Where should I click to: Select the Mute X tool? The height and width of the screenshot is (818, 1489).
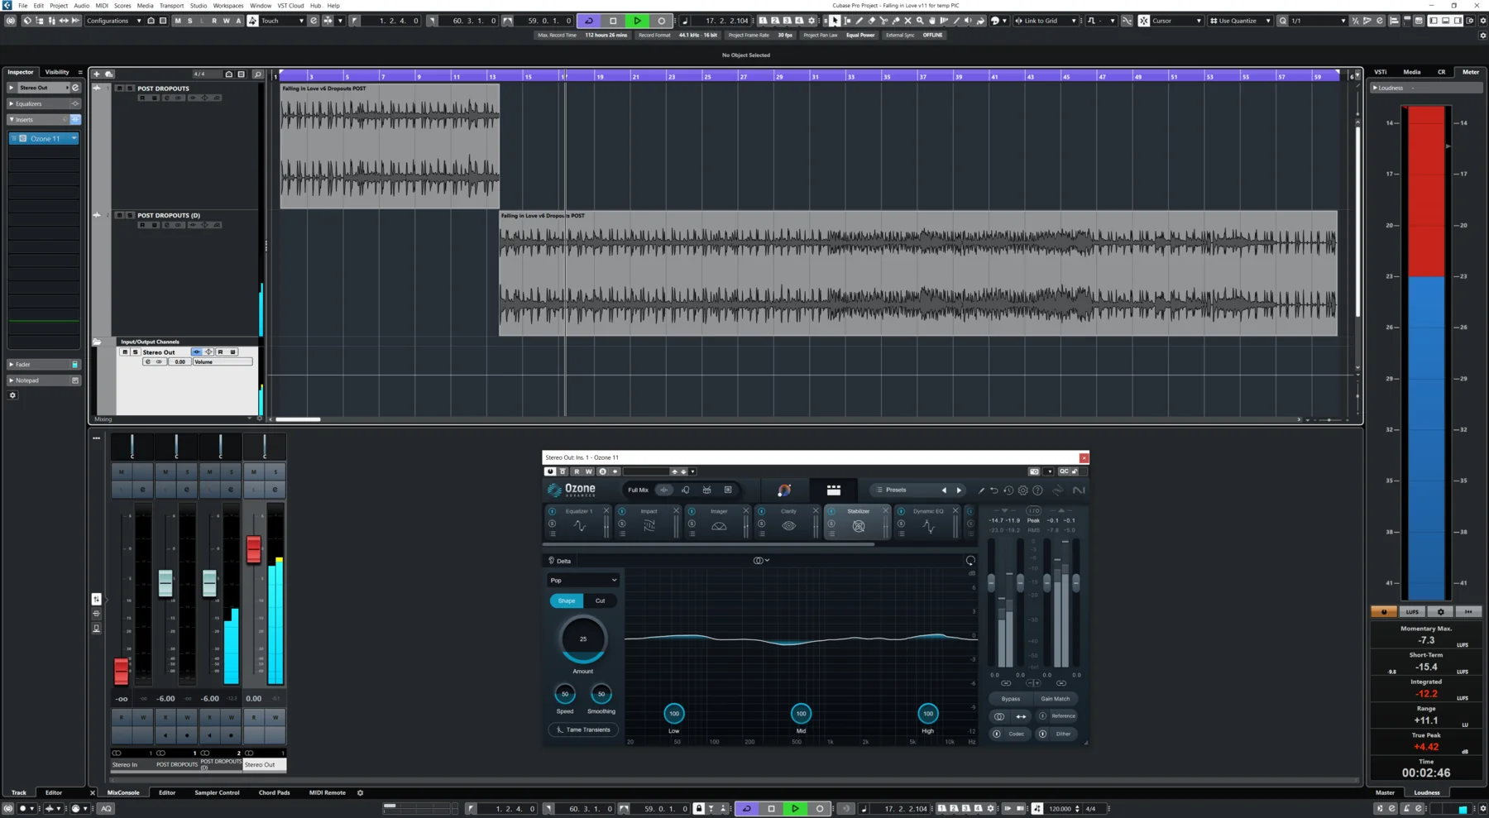click(907, 21)
